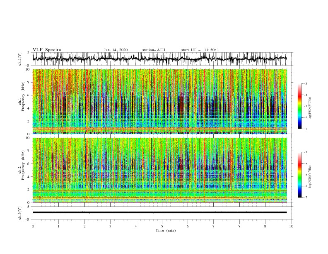Viewport: 328px width, 254px height.
Task: Select the date text "Jun. 14, 2020"
Action: click(x=116, y=50)
